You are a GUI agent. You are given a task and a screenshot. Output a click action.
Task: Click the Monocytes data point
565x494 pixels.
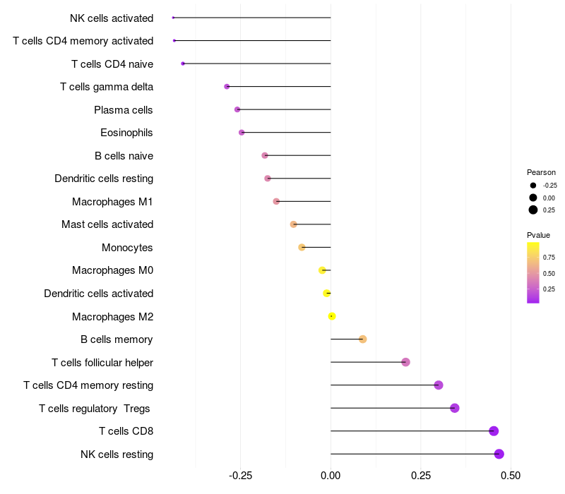coord(302,248)
